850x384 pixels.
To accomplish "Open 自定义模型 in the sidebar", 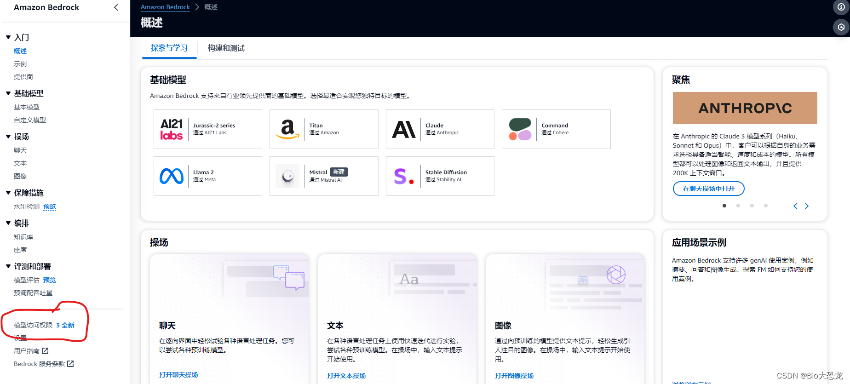I will click(x=30, y=120).
